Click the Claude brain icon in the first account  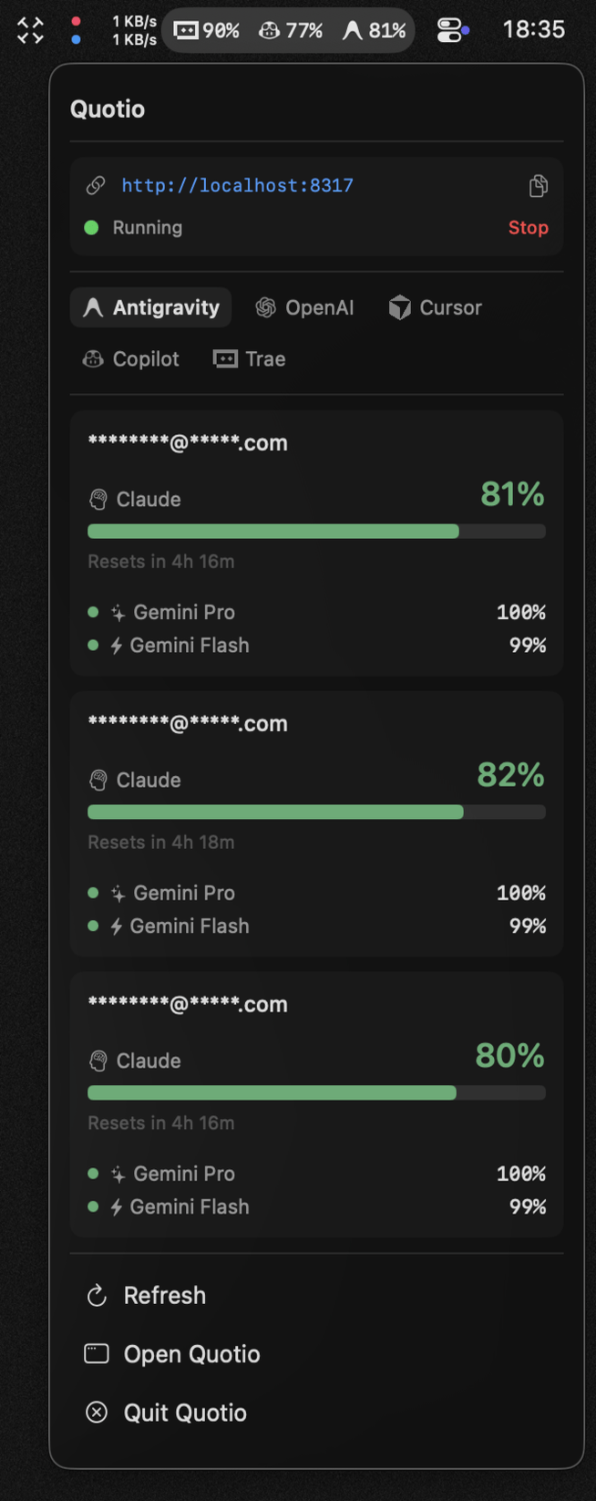98,500
